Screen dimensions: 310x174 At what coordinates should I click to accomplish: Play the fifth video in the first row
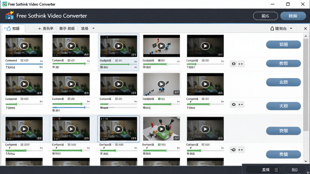[x=205, y=46]
